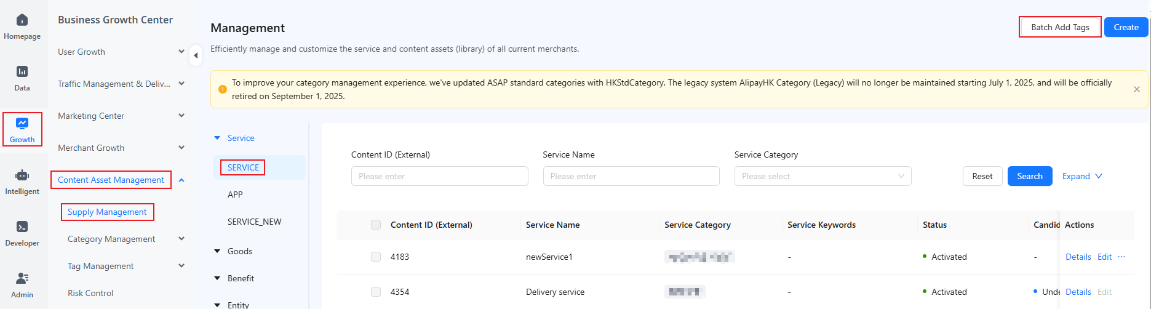Open the Admin user icon
The width and height of the screenshot is (1151, 309).
[x=22, y=278]
